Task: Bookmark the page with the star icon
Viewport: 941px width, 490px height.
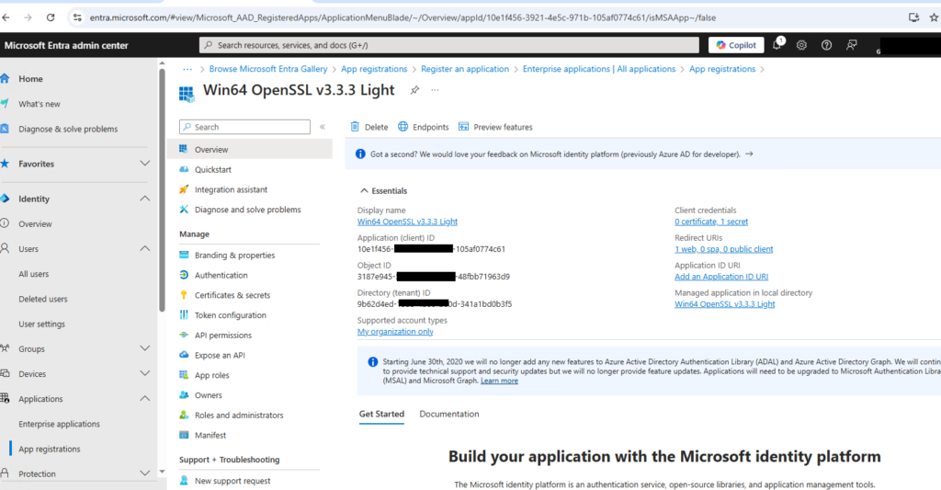Action: click(934, 18)
